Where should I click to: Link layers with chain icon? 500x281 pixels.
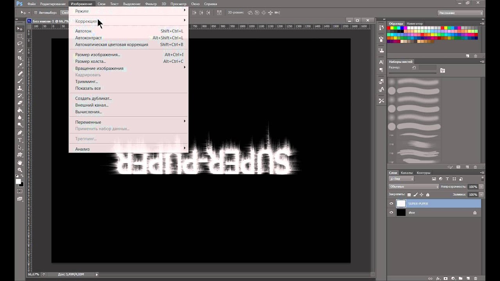pos(430,279)
